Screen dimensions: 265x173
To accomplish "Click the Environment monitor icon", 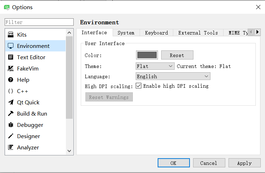I will [11, 46].
